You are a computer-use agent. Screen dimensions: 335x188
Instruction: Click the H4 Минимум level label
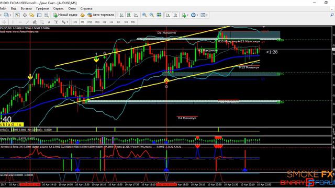point(187,118)
